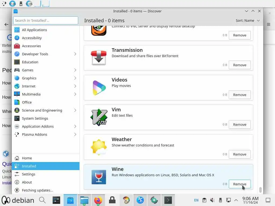Click the Videos app title
This screenshot has height=206, width=275.
(120, 80)
